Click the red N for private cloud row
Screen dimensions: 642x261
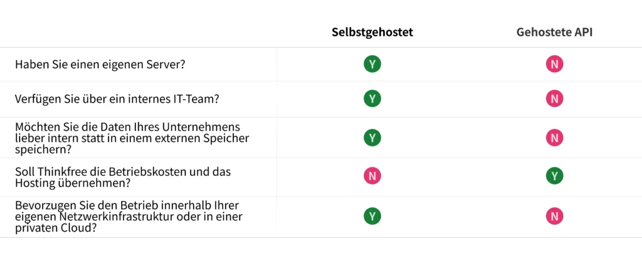point(554,216)
